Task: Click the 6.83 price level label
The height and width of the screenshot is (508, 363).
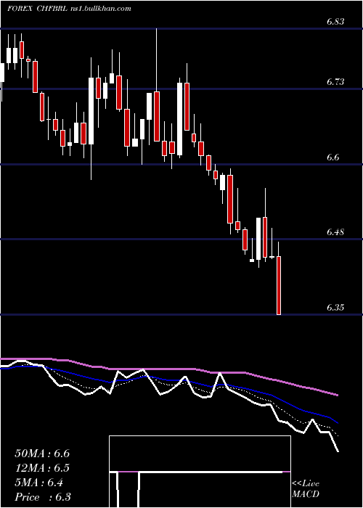Action: 335,22
